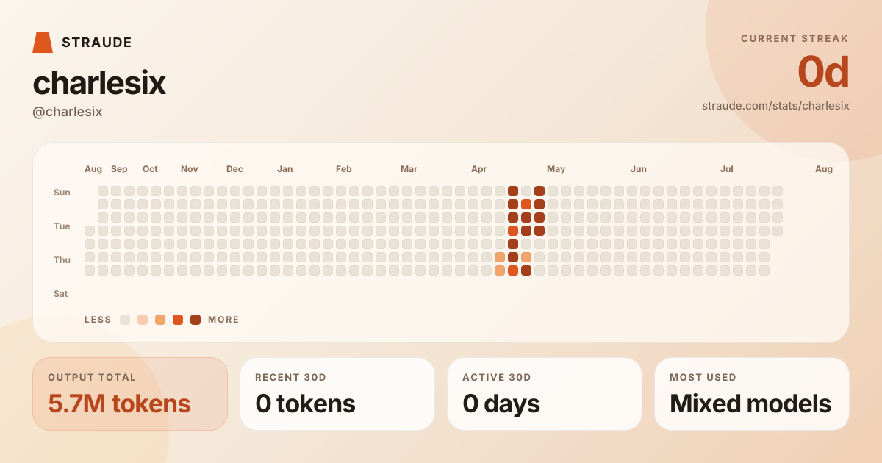Click the Recent 30D tokens card
882x463 pixels.
tap(337, 394)
